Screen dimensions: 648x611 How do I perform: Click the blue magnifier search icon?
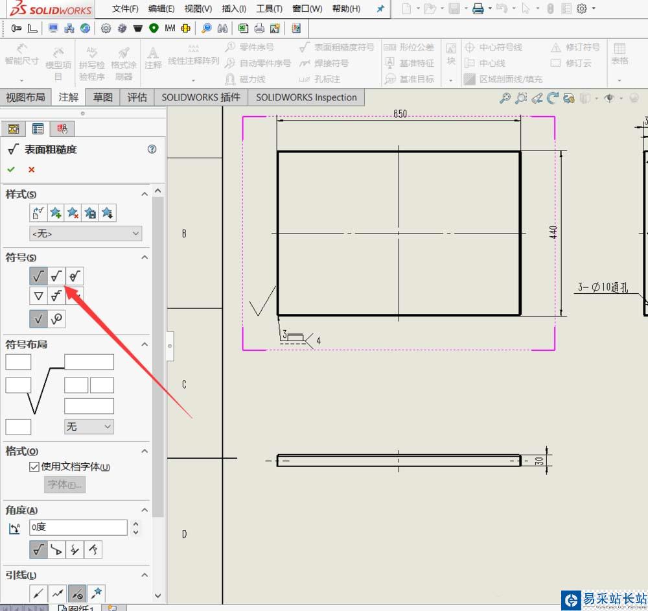(206, 28)
